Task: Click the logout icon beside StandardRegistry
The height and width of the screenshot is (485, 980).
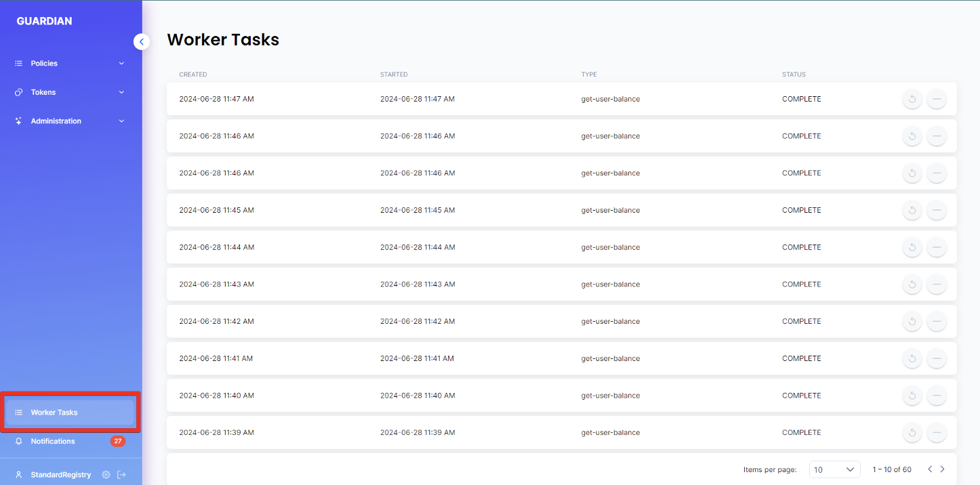Action: [121, 475]
